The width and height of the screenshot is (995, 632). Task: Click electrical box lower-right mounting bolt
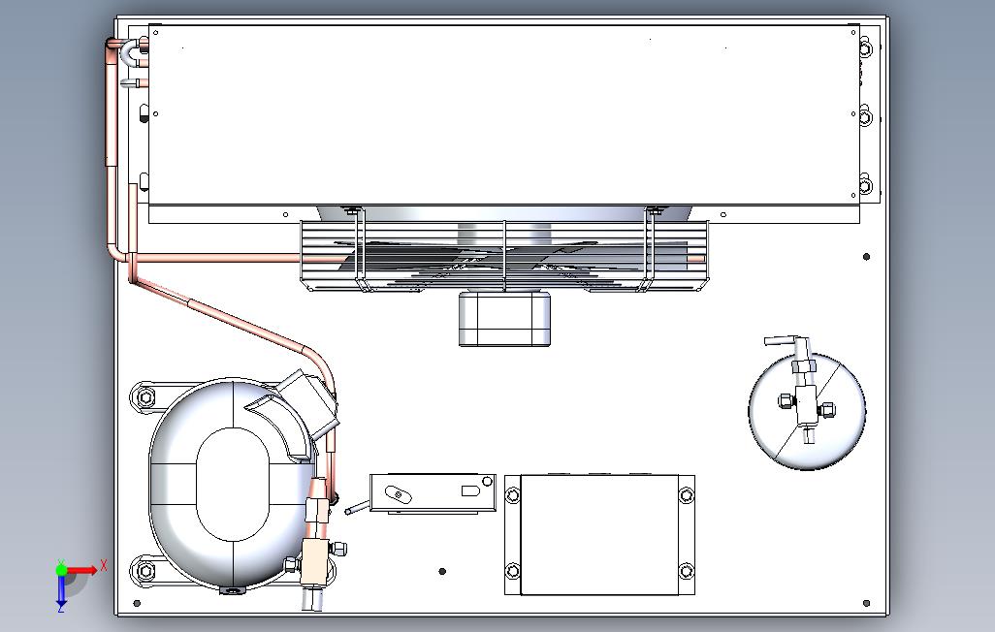click(686, 571)
